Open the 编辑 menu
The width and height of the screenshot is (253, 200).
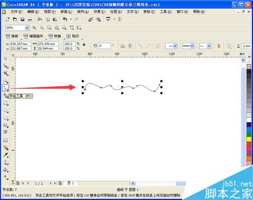[x=33, y=12]
